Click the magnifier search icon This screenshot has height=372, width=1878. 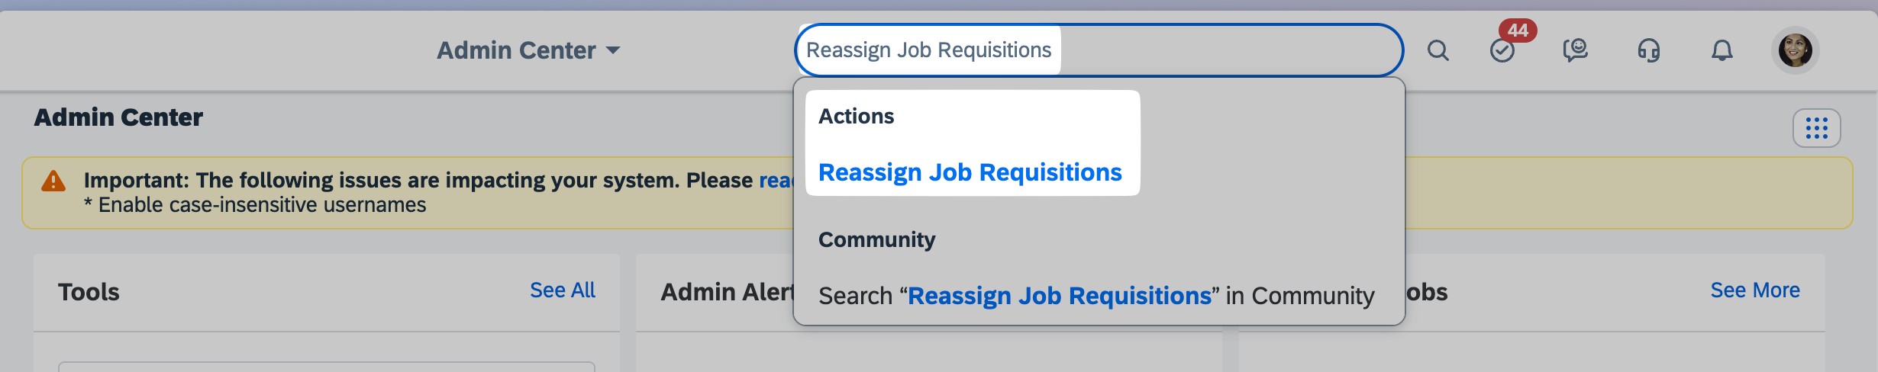tap(1438, 50)
